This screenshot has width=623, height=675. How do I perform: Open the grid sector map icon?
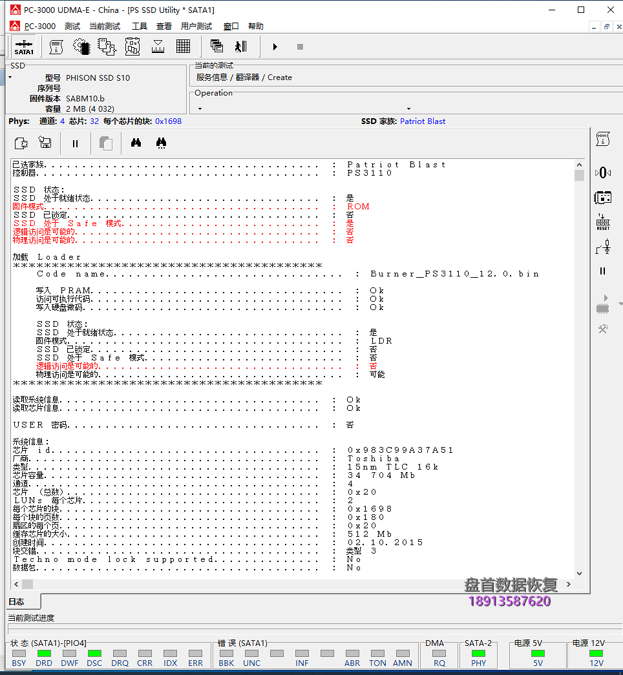(183, 47)
